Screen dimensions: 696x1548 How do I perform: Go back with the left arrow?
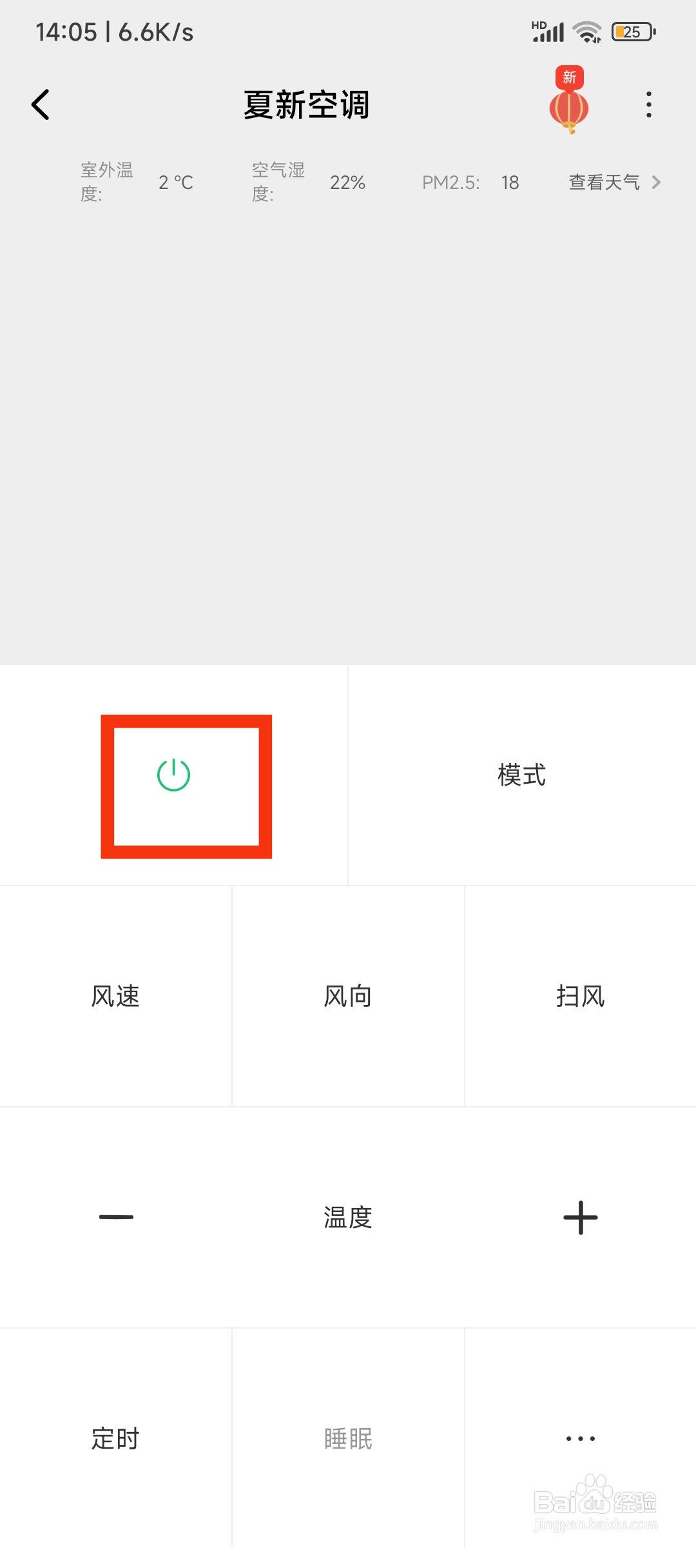tap(41, 104)
